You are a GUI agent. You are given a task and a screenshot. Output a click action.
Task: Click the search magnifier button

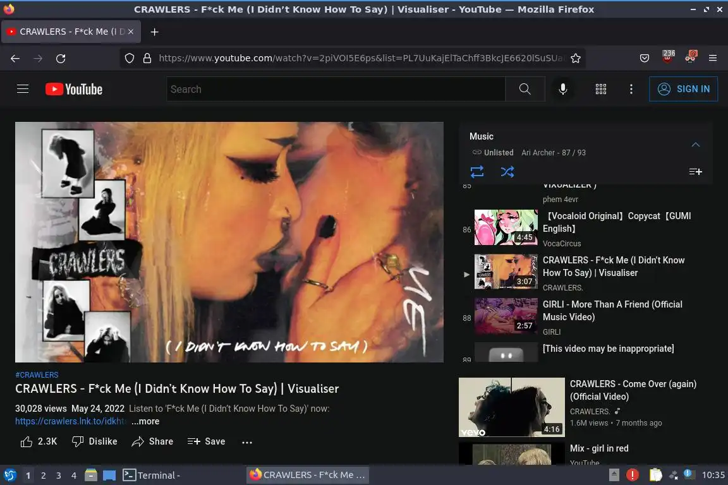tap(525, 89)
